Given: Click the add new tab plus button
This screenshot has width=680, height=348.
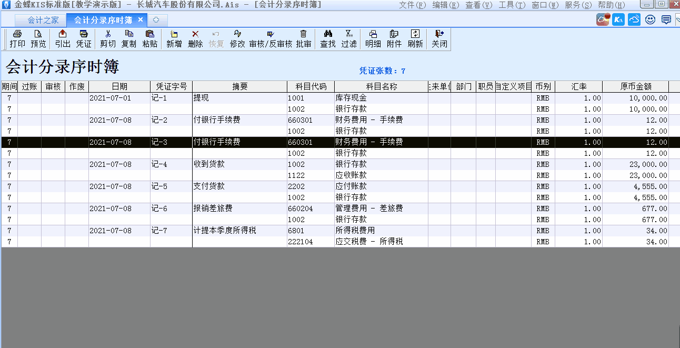Looking at the screenshot, I should click(156, 20).
